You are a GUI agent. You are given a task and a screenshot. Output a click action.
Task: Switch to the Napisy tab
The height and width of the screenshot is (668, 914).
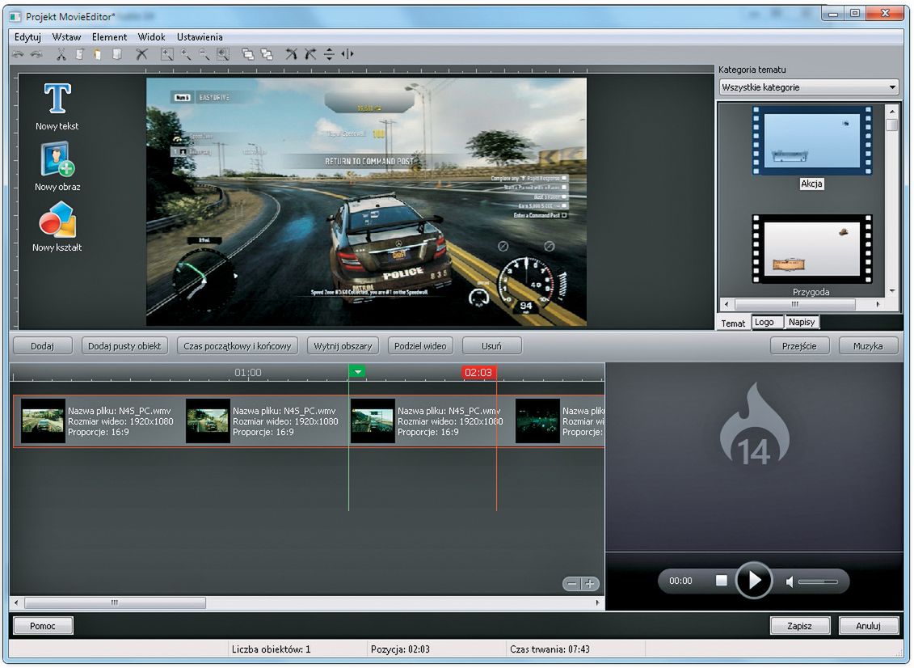tap(802, 322)
